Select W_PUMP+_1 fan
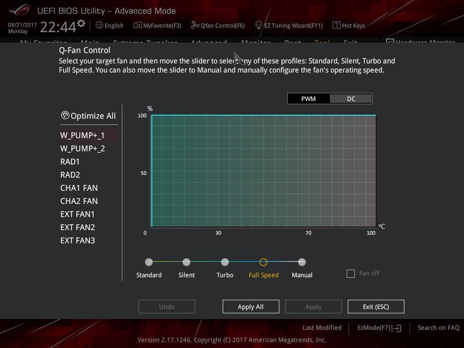464x348 pixels. [89, 135]
